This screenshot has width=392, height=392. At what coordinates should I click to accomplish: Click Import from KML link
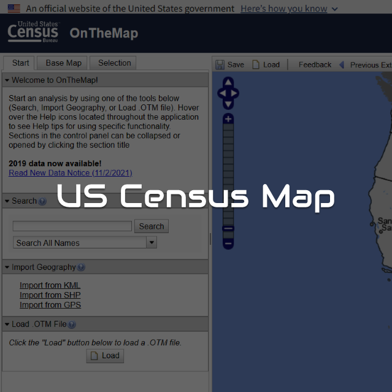click(50, 285)
